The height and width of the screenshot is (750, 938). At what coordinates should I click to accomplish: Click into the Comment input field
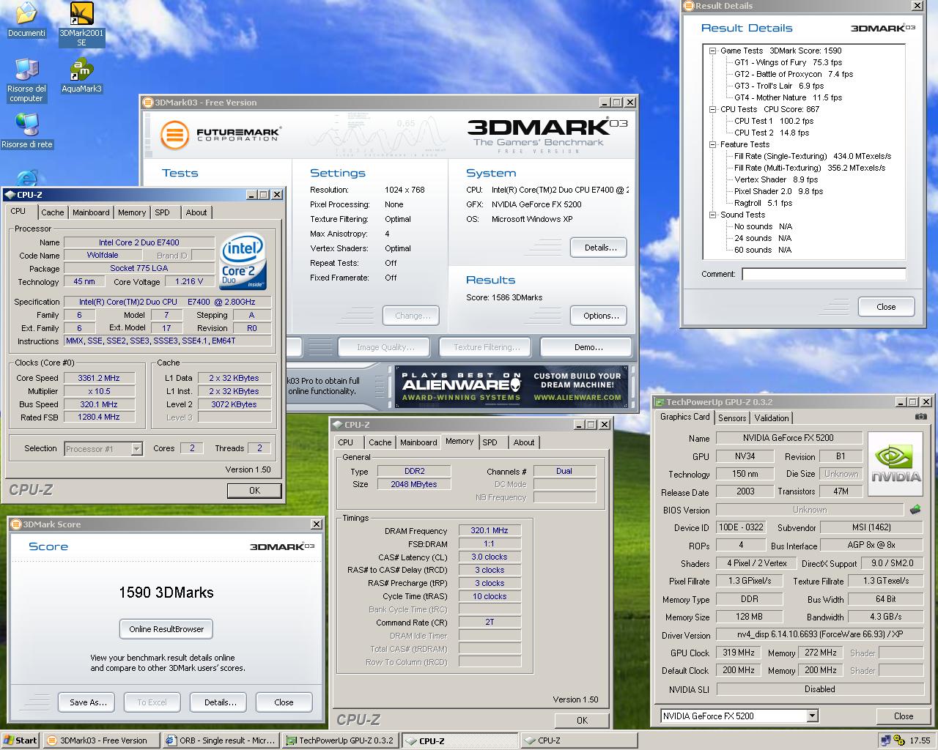824,274
